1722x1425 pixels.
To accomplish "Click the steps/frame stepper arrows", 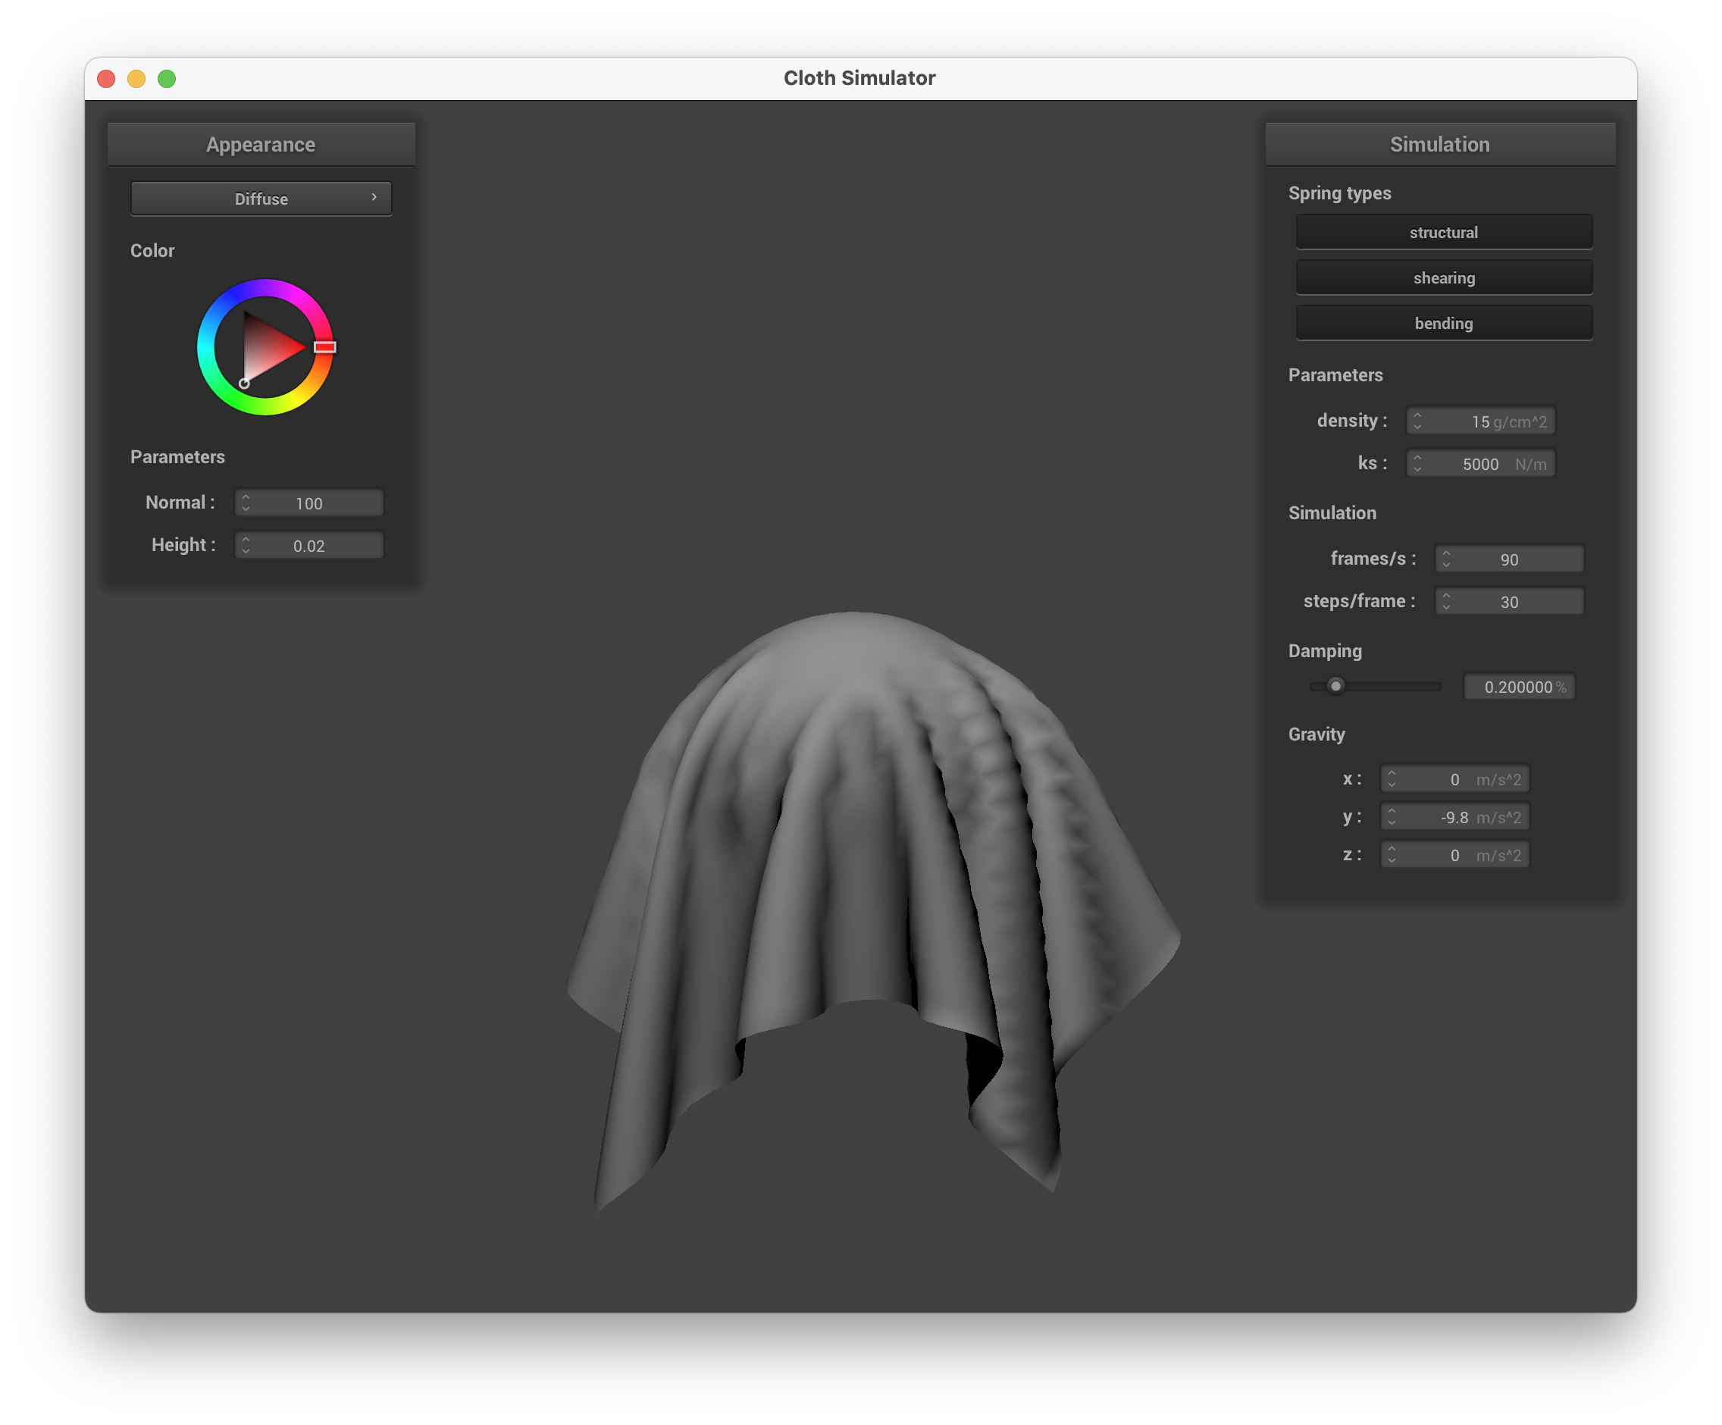I will tap(1445, 602).
